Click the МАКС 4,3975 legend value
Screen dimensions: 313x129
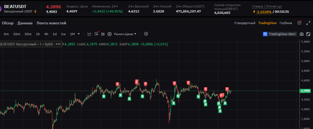(87, 44)
